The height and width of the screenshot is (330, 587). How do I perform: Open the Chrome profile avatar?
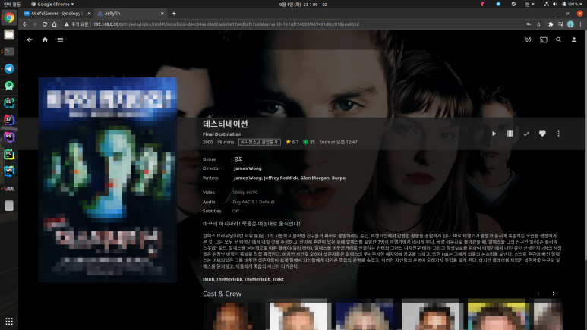570,24
